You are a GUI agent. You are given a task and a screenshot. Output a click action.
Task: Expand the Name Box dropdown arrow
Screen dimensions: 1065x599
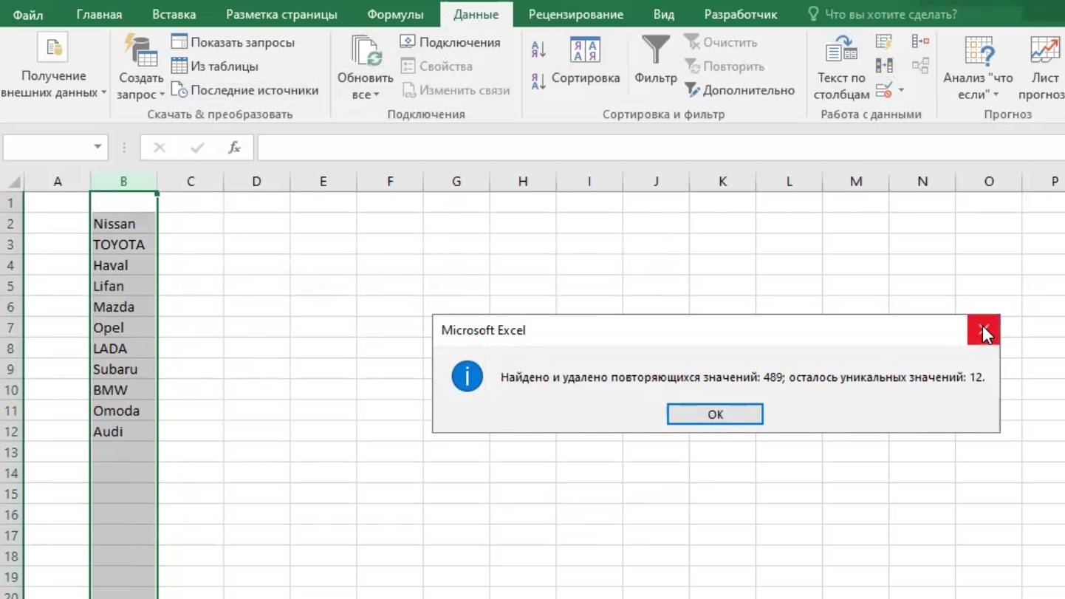[x=97, y=148]
